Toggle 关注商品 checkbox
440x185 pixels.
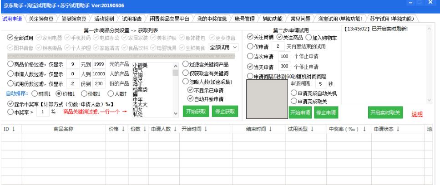(289, 37)
